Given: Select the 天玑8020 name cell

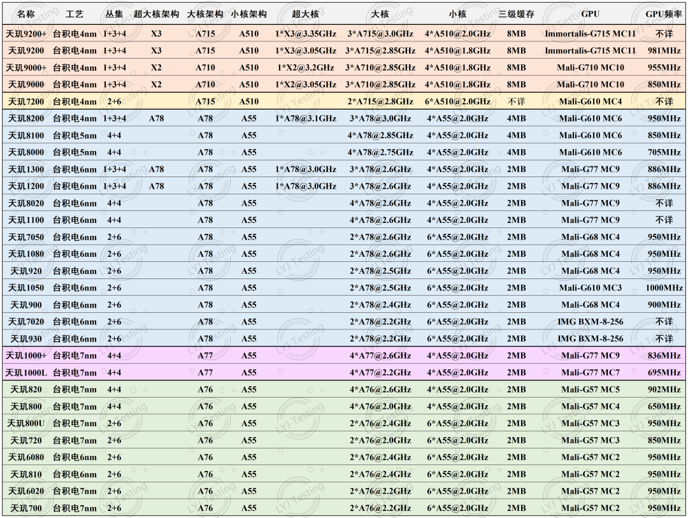Looking at the screenshot, I should click(x=26, y=203).
